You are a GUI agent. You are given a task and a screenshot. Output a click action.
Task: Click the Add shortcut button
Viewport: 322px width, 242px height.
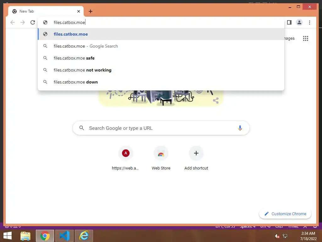coord(196,158)
